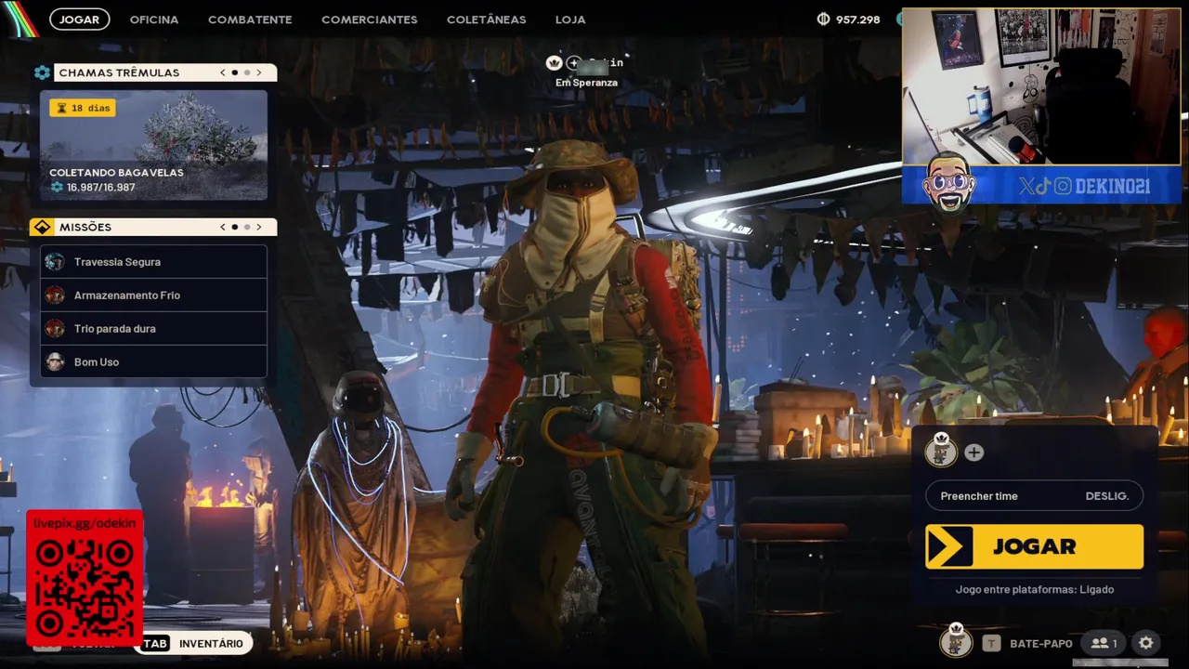Click the Em Speranza location text
1189x669 pixels.
[586, 83]
